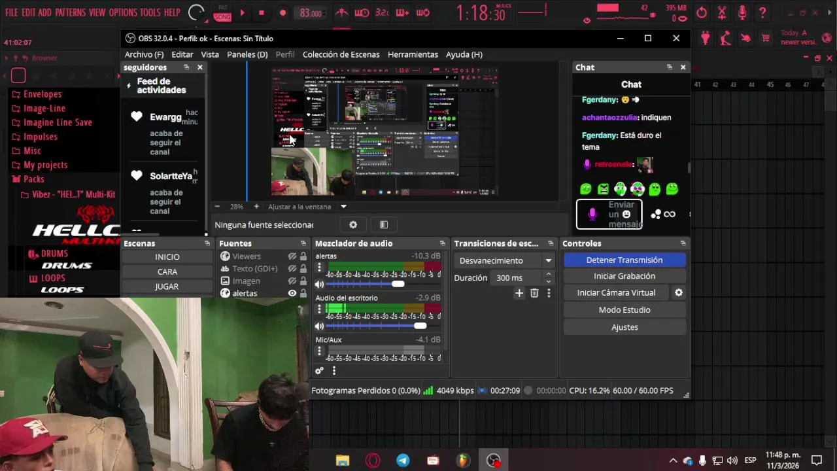This screenshot has width=837, height=471.
Task: Adjust Audio del escritorio volume slider
Action: 420,326
